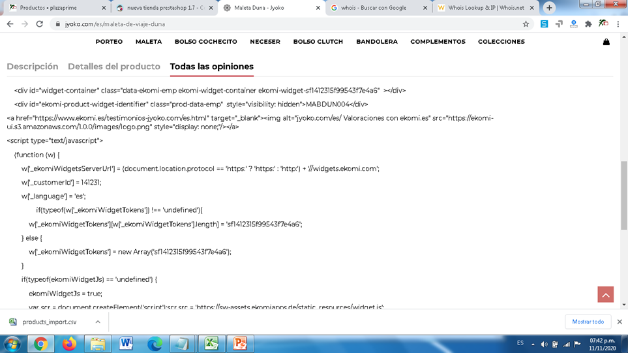The width and height of the screenshot is (628, 353).
Task: Open PowerPoint from the taskbar
Action: click(x=240, y=344)
